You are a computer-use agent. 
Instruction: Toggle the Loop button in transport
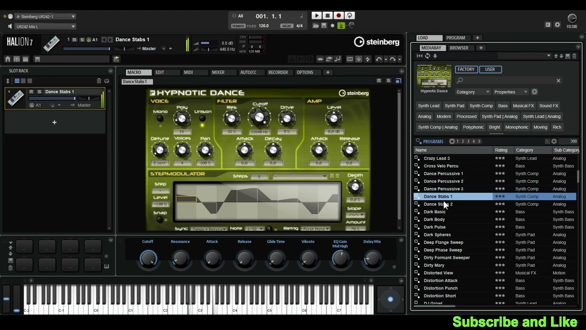pyautogui.click(x=350, y=16)
